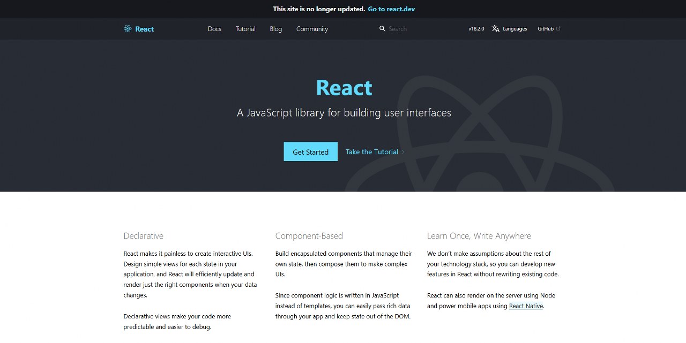Go to the Blog page
This screenshot has width=686, height=343.
click(276, 29)
